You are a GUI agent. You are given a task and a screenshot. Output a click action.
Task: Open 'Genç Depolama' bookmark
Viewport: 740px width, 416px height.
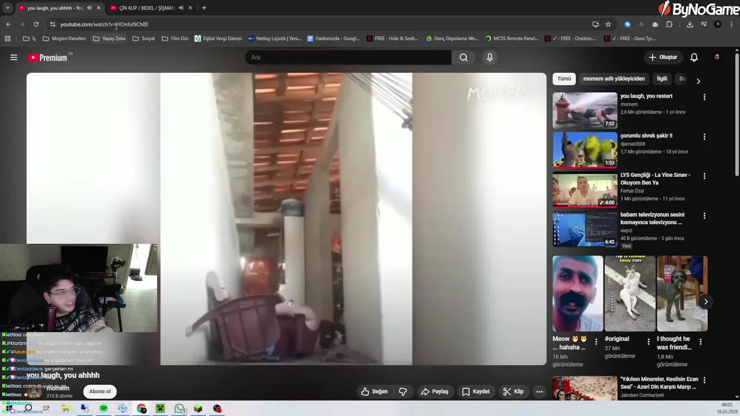click(x=452, y=39)
